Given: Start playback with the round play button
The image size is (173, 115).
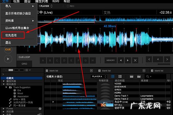Looking at the screenshot, I should click(x=8, y=59).
